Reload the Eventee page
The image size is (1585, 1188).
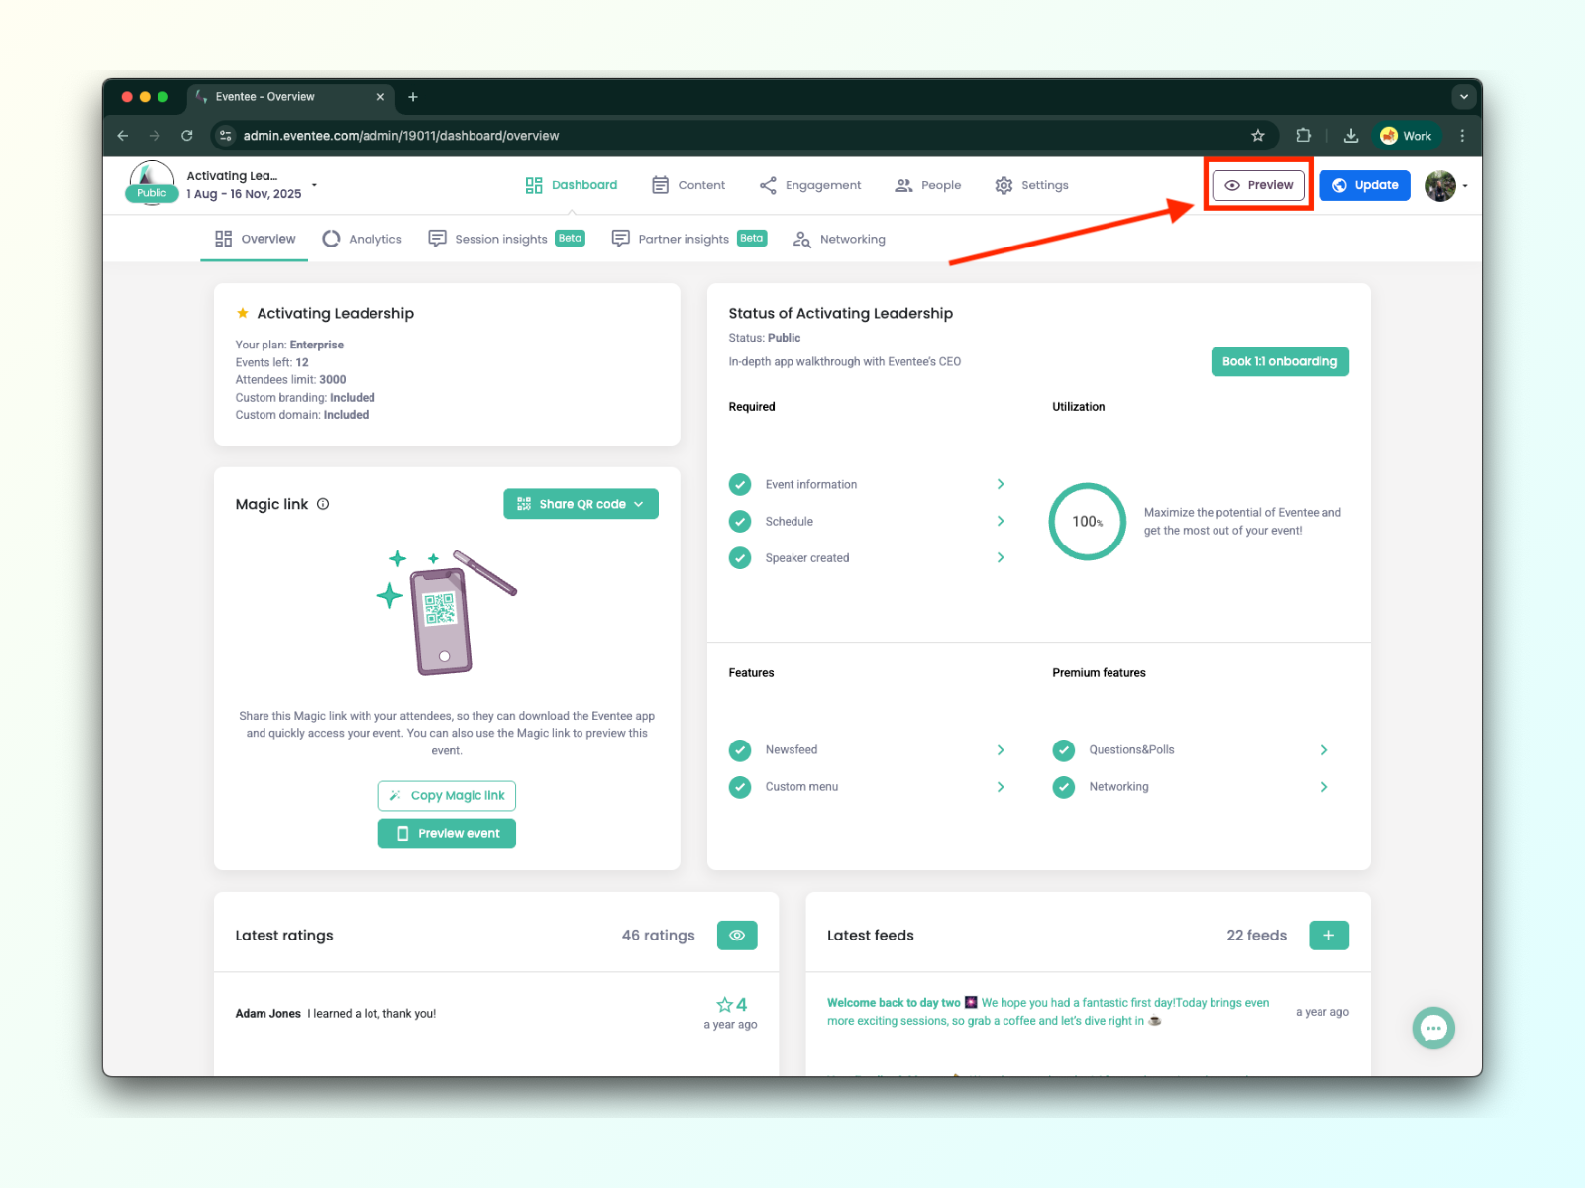click(x=187, y=136)
